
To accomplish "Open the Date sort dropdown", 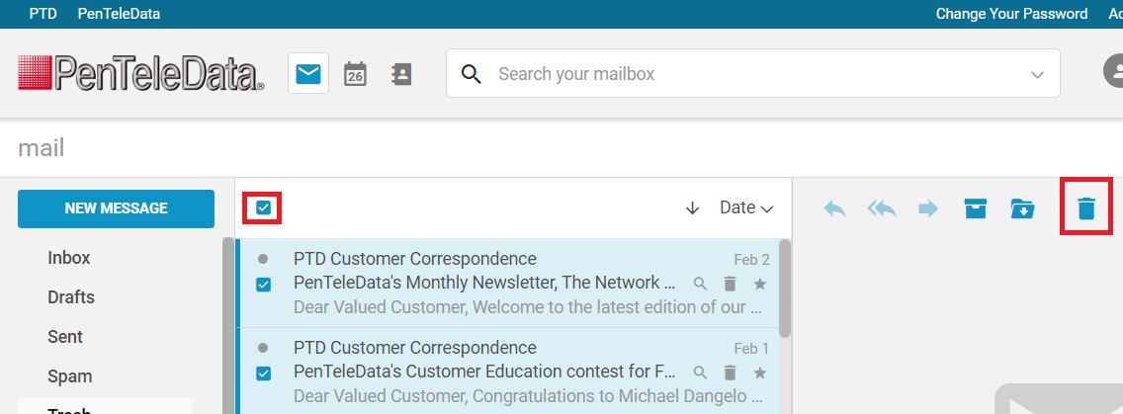I will click(x=747, y=207).
